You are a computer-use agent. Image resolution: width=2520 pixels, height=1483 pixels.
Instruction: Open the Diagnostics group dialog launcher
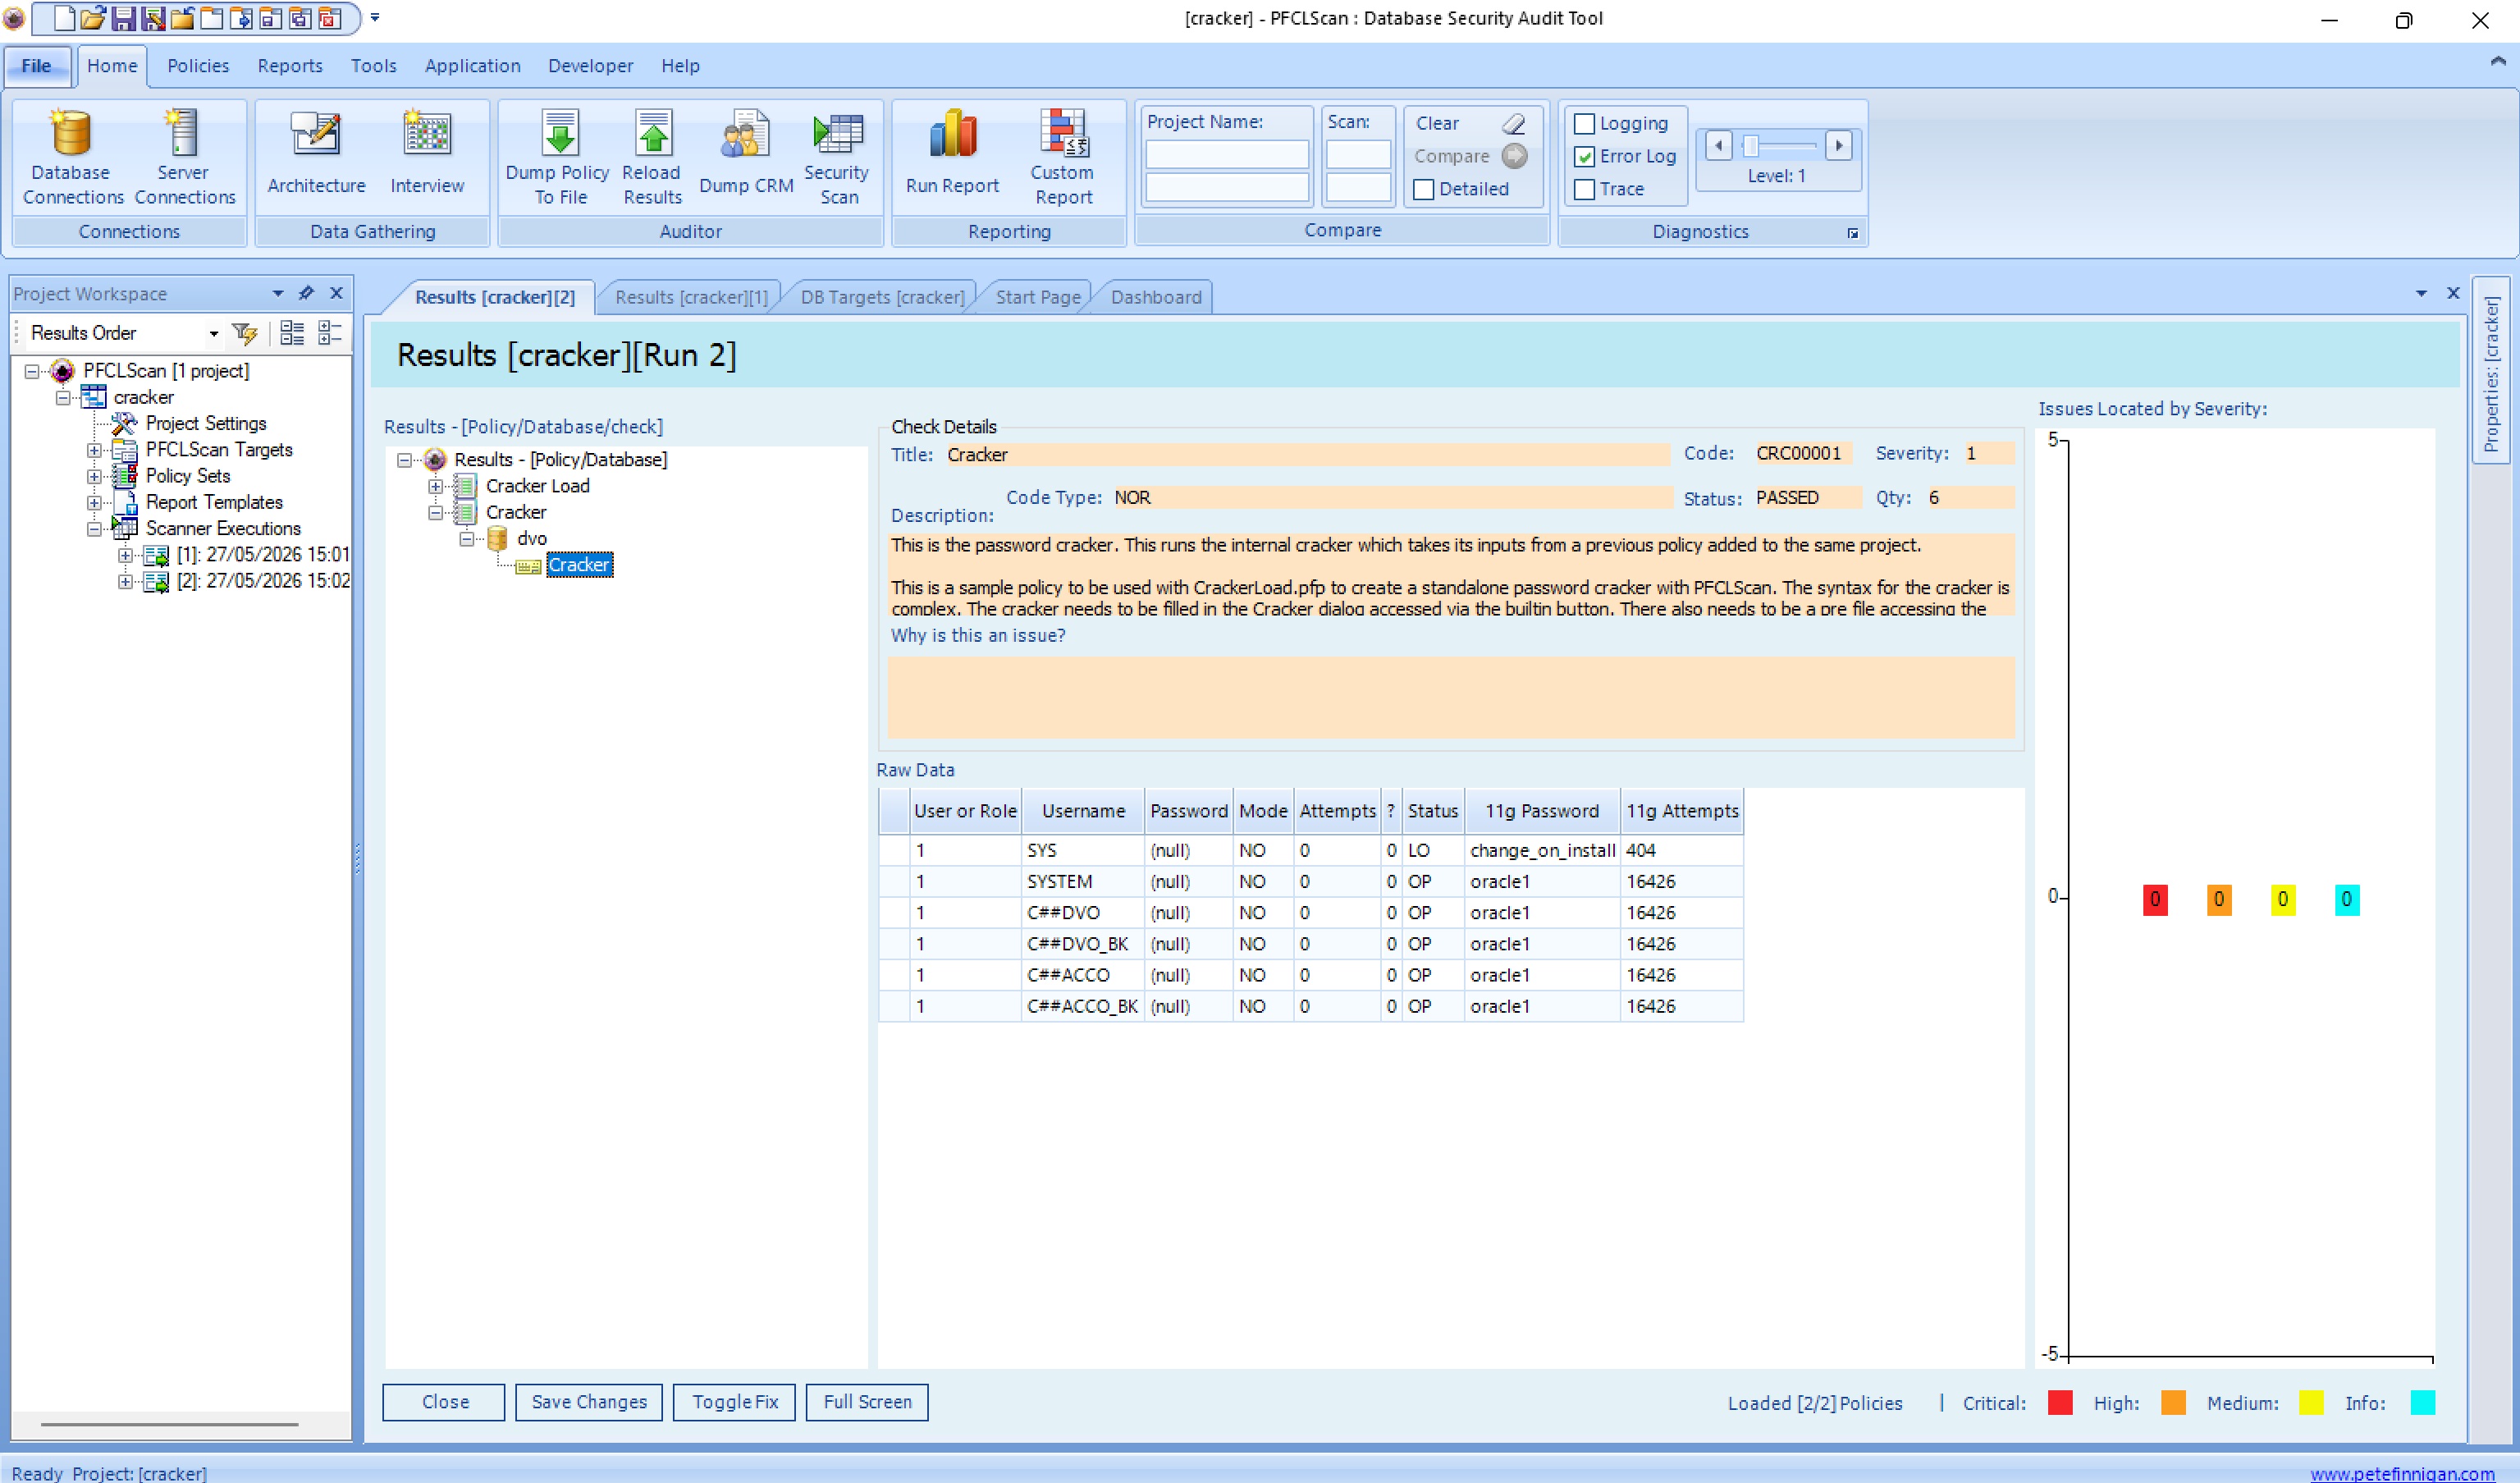[1853, 233]
